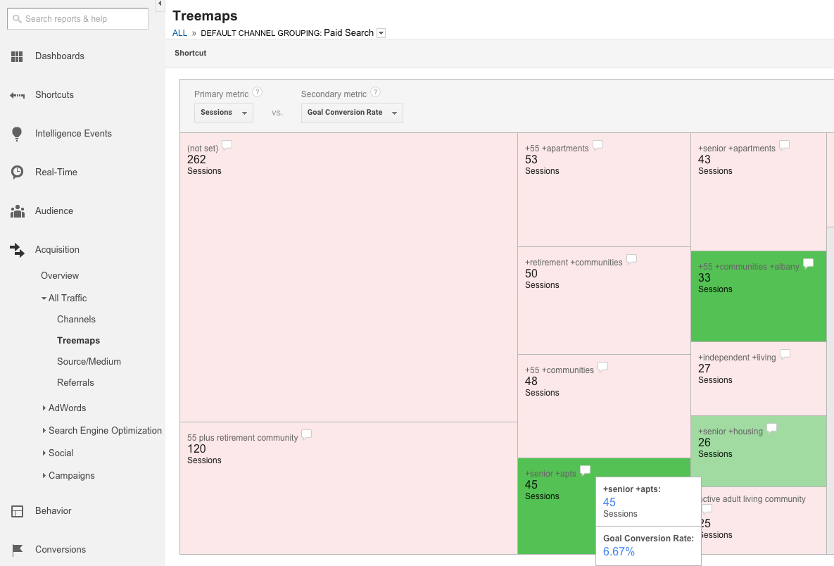Open the Acquisition section
This screenshot has width=834, height=566.
(x=57, y=249)
